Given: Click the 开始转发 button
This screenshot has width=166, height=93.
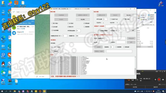Looking at the screenshot, I should pos(56,51).
